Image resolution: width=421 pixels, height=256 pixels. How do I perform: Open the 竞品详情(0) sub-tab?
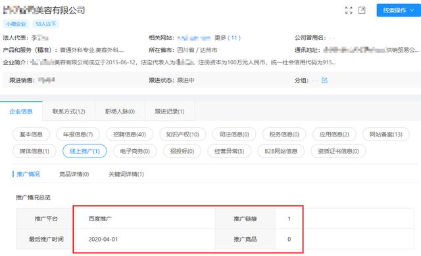pos(74,174)
